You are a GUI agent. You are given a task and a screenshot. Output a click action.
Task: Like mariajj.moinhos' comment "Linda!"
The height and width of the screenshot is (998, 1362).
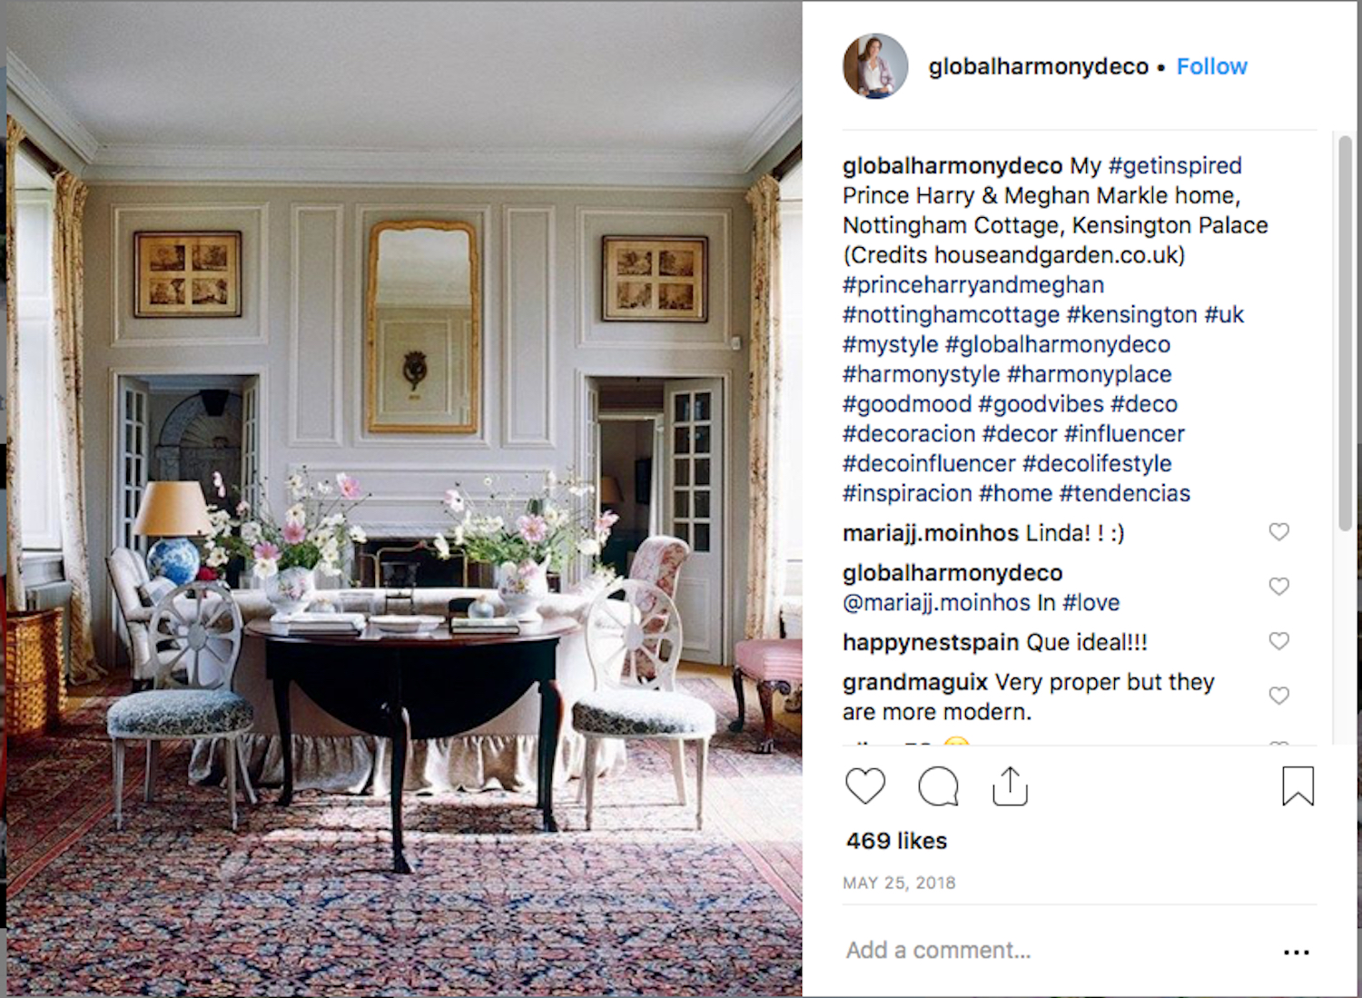coord(1278,532)
